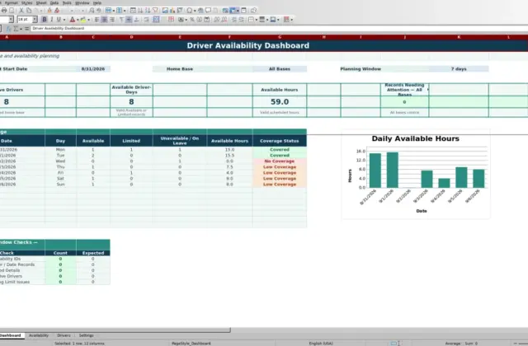Click the Insert Chart icon
Viewport: 528px width, 346px height.
[x=172, y=11]
